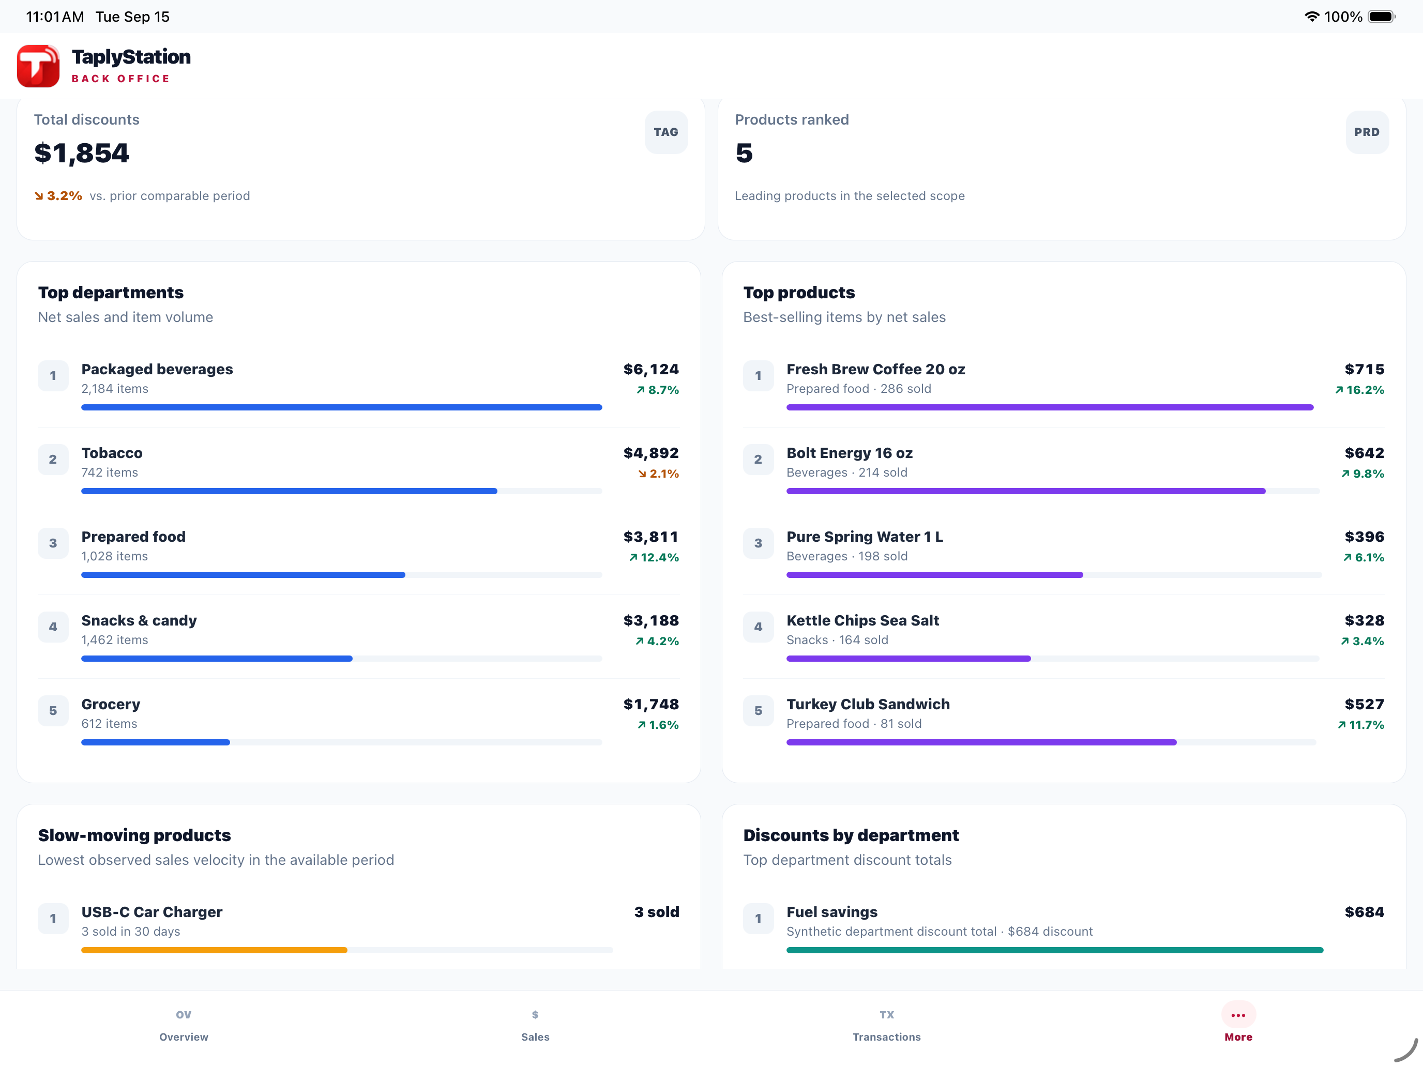Click the 3.2% decrease indicator

click(58, 195)
